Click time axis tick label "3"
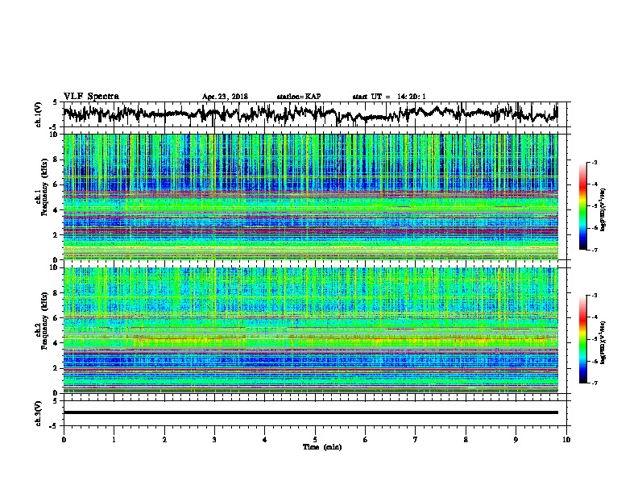638x493 pixels. point(214,440)
